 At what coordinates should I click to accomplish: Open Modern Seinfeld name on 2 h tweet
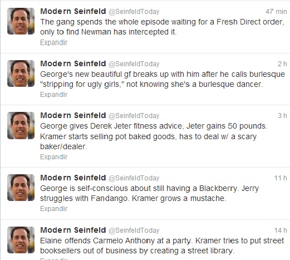pos(73,63)
